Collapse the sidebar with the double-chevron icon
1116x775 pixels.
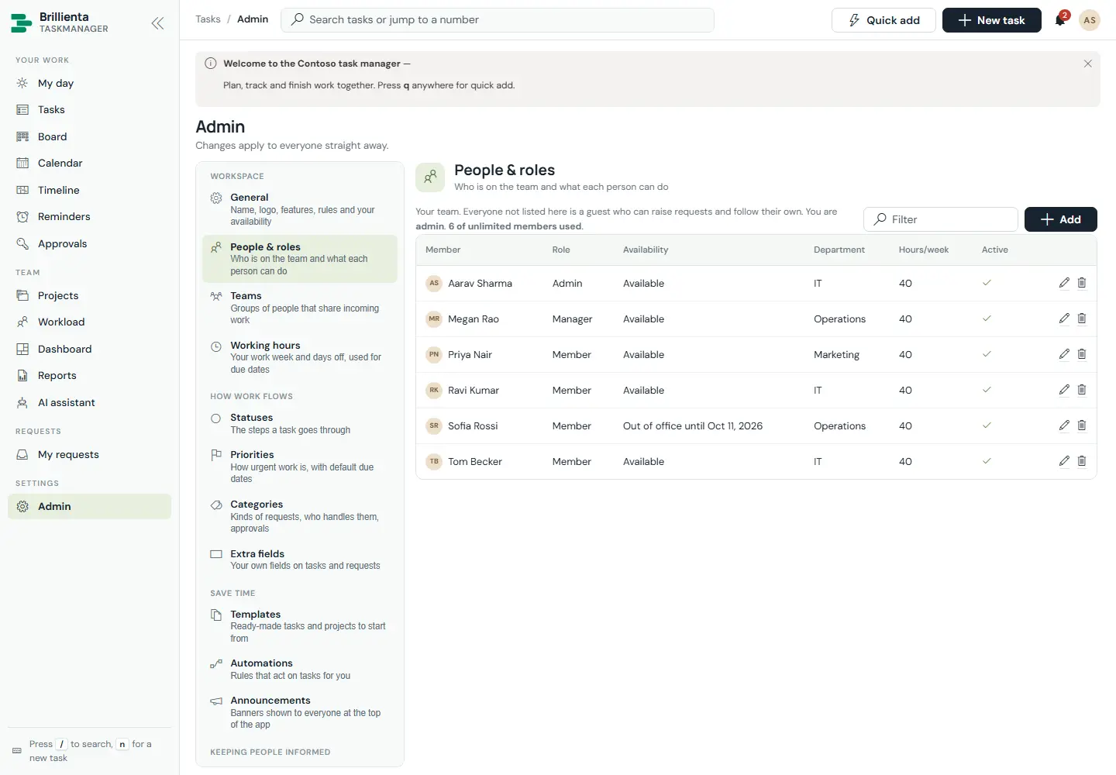(x=157, y=23)
